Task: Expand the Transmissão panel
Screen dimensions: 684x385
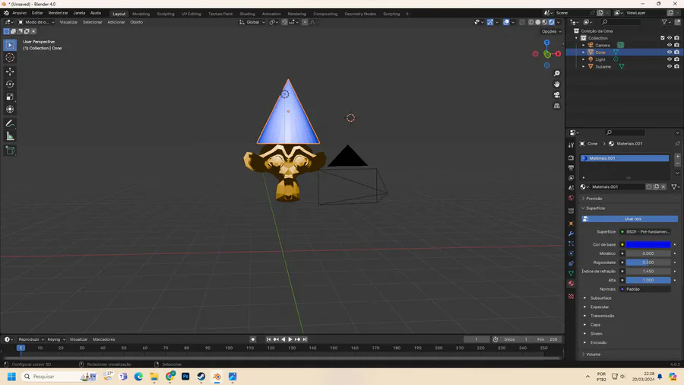Action: click(x=602, y=316)
